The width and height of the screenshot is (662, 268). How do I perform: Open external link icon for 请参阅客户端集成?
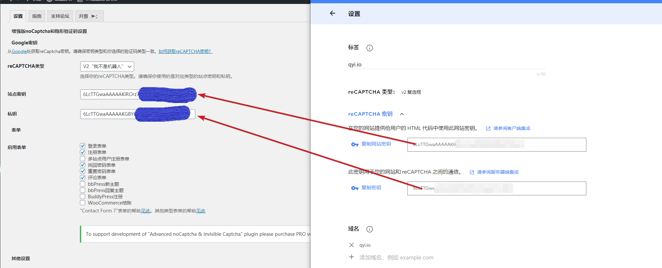[488, 129]
